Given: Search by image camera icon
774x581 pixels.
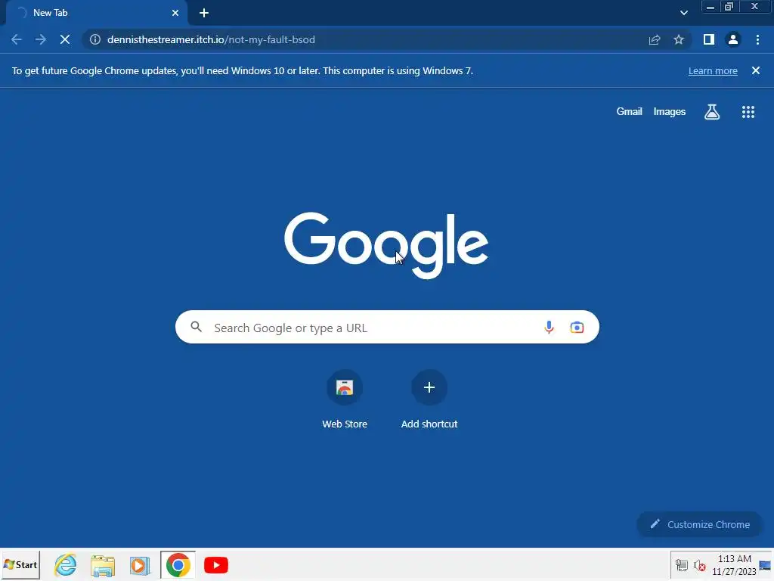Looking at the screenshot, I should pyautogui.click(x=577, y=327).
